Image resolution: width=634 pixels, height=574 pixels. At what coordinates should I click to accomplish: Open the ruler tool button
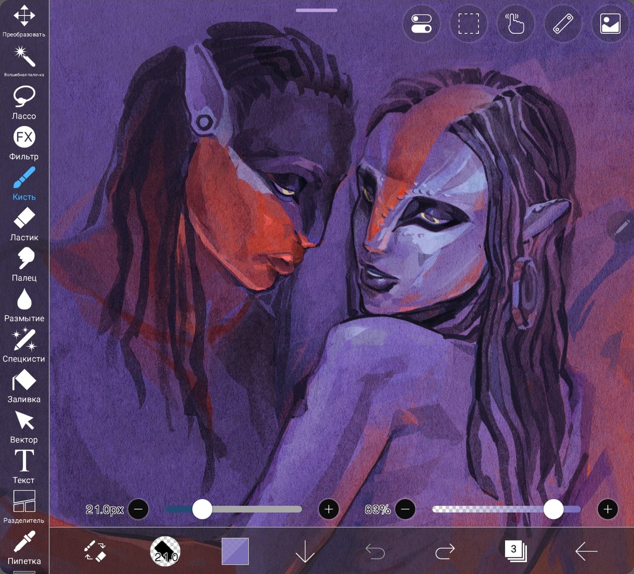point(563,24)
